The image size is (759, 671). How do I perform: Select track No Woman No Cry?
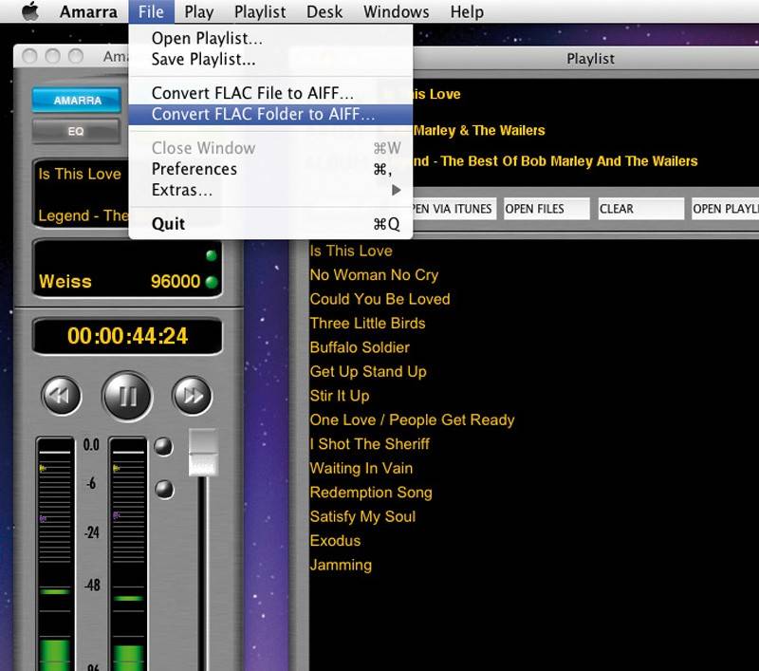click(374, 275)
